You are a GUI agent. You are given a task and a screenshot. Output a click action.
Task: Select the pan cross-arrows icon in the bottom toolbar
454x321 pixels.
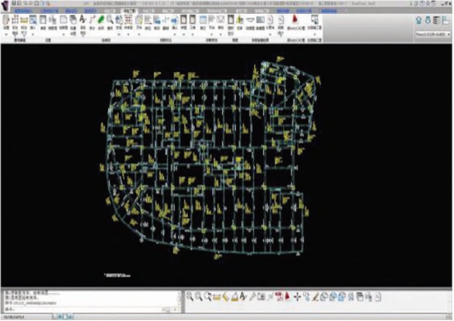coord(297,297)
